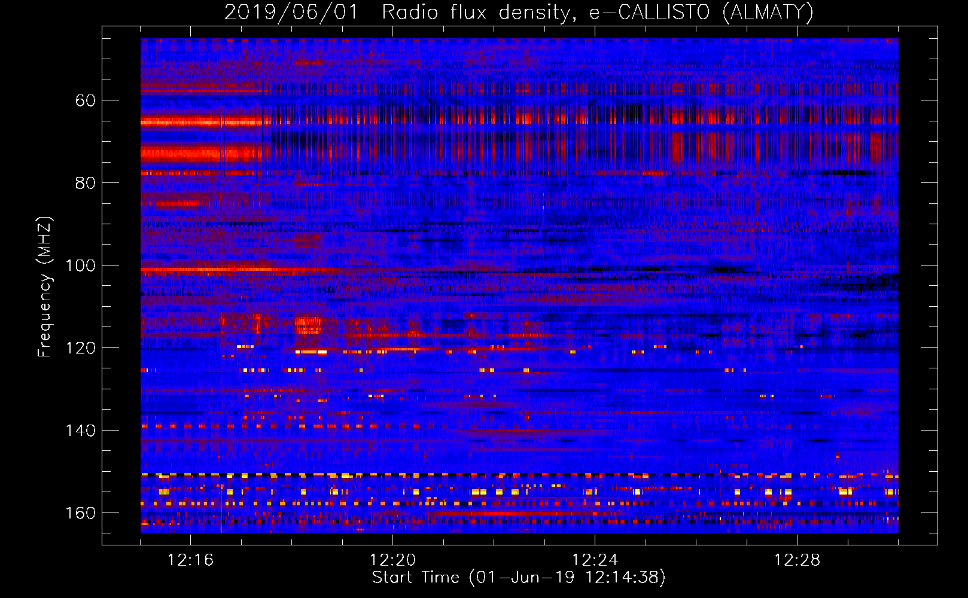Click the 60 frequency tick label
This screenshot has height=598, width=968.
coord(86,100)
